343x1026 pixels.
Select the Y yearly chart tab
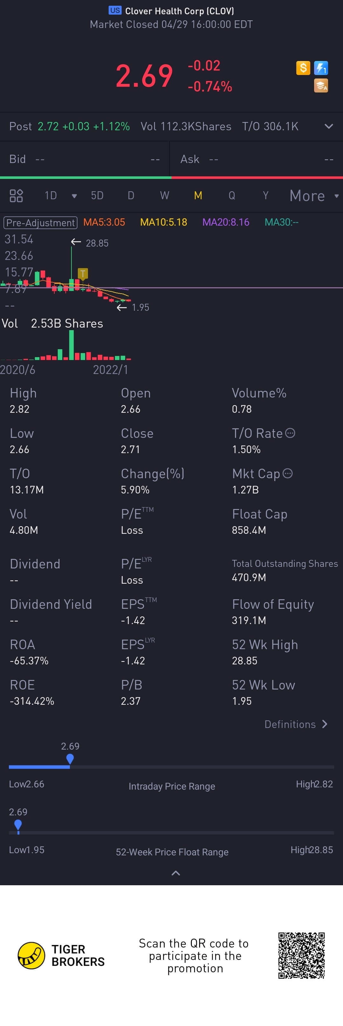pos(266,195)
